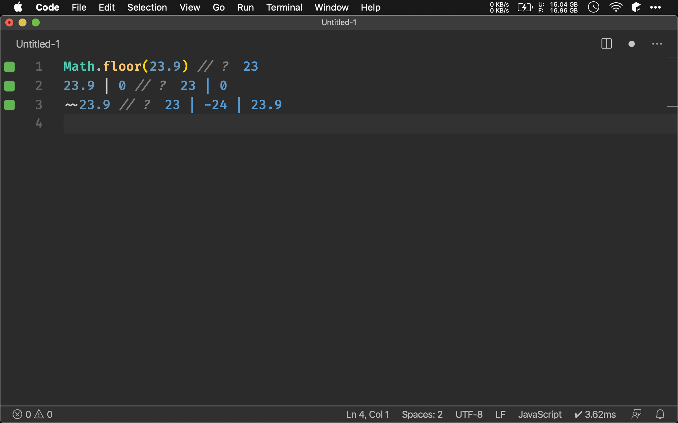Toggle the green coverage marker on line 3
Viewport: 678px width, 423px height.
click(10, 105)
